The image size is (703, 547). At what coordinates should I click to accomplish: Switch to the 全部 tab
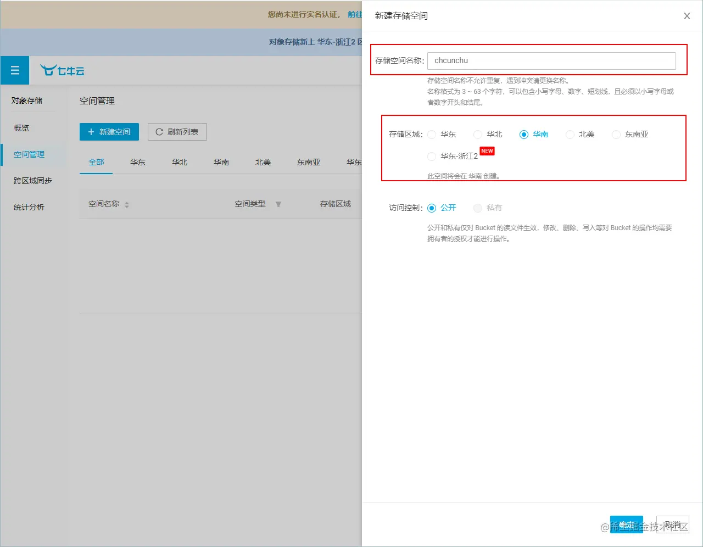pos(96,162)
